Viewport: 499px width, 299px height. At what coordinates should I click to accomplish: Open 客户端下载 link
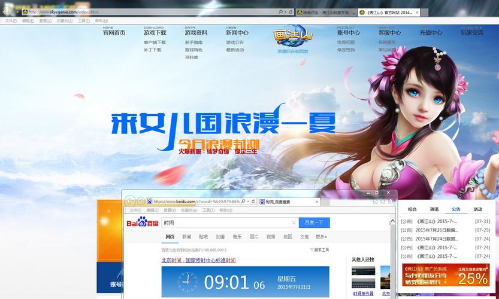point(155,42)
